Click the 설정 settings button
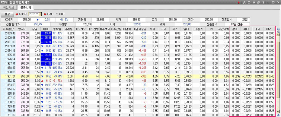This screenshot has height=117, width=281. 7,14
